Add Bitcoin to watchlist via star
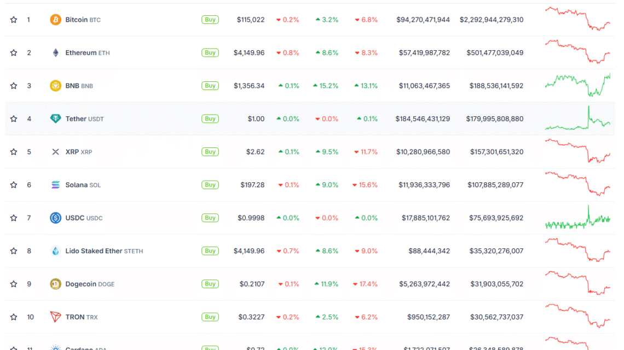Screen dimensions: 624x350 tap(13, 19)
